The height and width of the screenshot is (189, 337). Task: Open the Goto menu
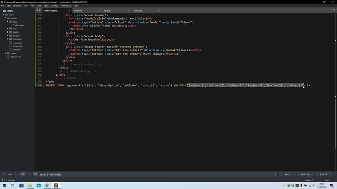(39, 6)
